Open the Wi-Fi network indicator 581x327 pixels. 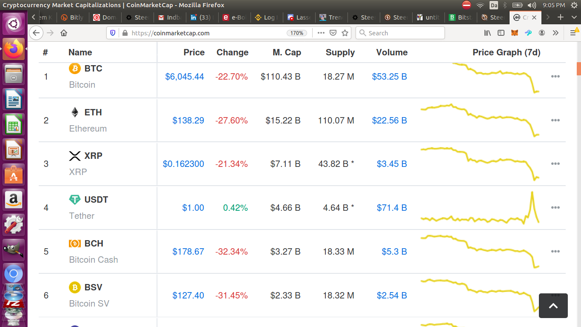480,5
